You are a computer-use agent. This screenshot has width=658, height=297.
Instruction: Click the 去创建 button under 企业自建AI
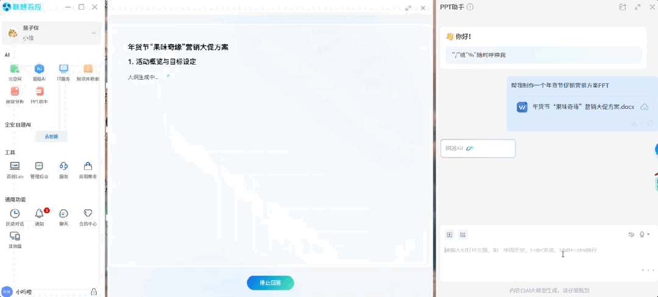pyautogui.click(x=51, y=136)
